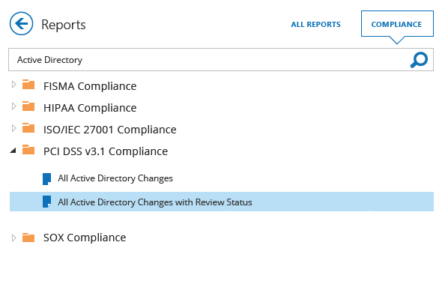Open All Active Directory Changes report
442x296 pixels.
115,178
